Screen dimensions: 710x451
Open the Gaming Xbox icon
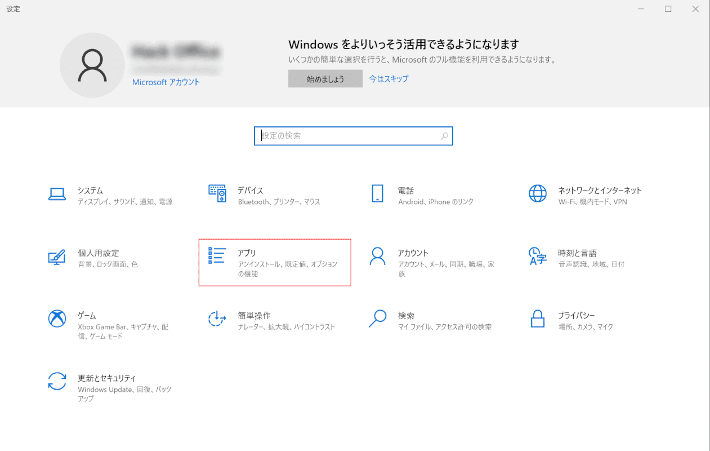click(x=57, y=319)
